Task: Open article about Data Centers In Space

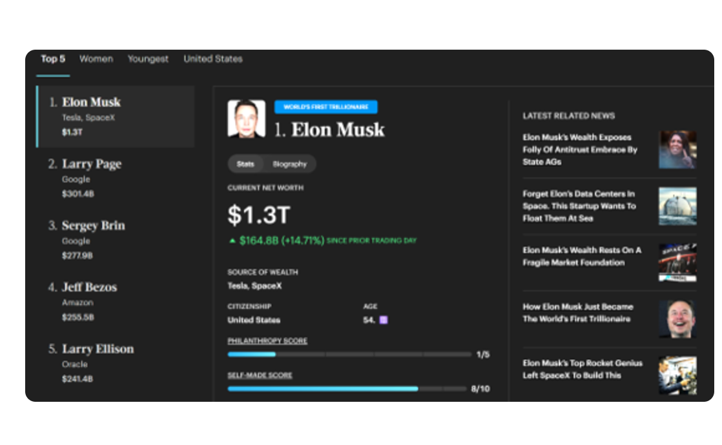Action: point(579,206)
